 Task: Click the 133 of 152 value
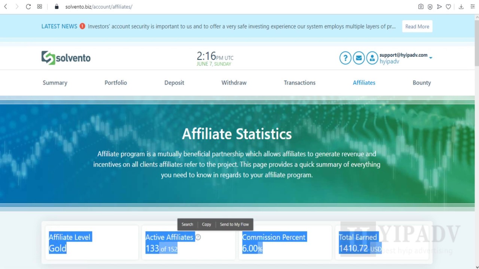[161, 248]
